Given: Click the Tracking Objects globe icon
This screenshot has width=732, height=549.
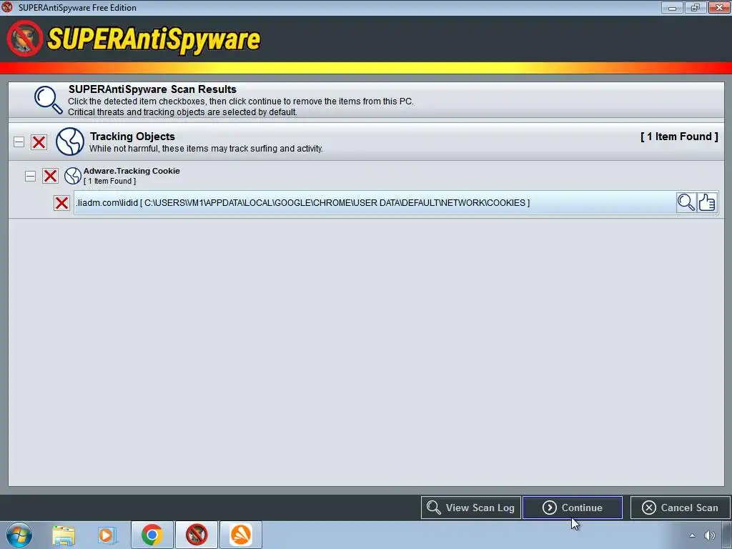Looking at the screenshot, I should click(70, 142).
